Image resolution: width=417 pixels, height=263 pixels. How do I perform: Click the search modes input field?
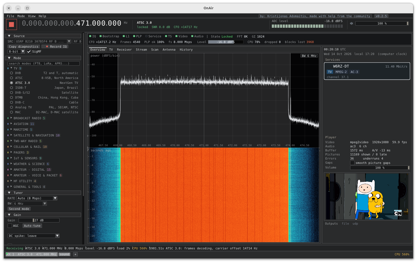coord(44,63)
